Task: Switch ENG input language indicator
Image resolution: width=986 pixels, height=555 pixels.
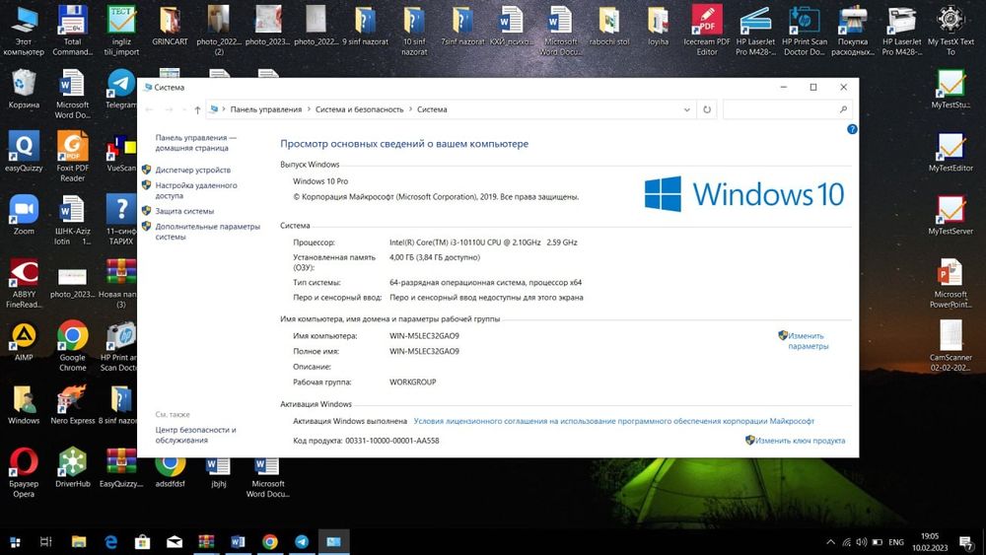Action: tap(896, 542)
